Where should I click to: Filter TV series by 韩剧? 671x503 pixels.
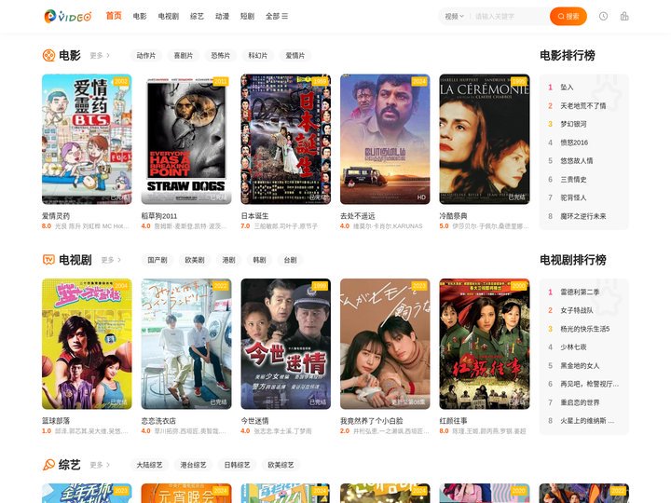point(259,260)
